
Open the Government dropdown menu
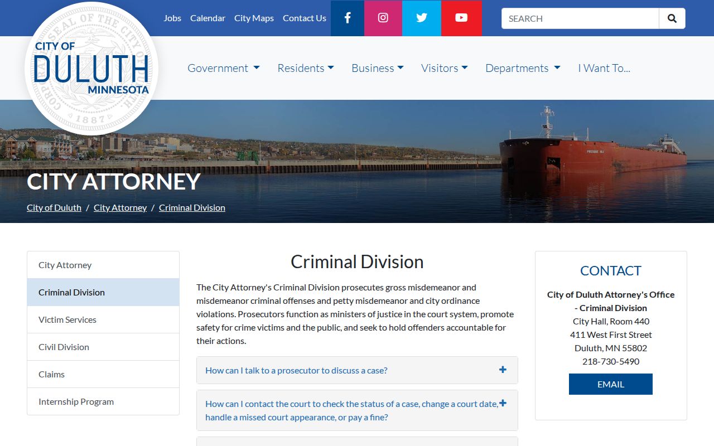coord(224,68)
